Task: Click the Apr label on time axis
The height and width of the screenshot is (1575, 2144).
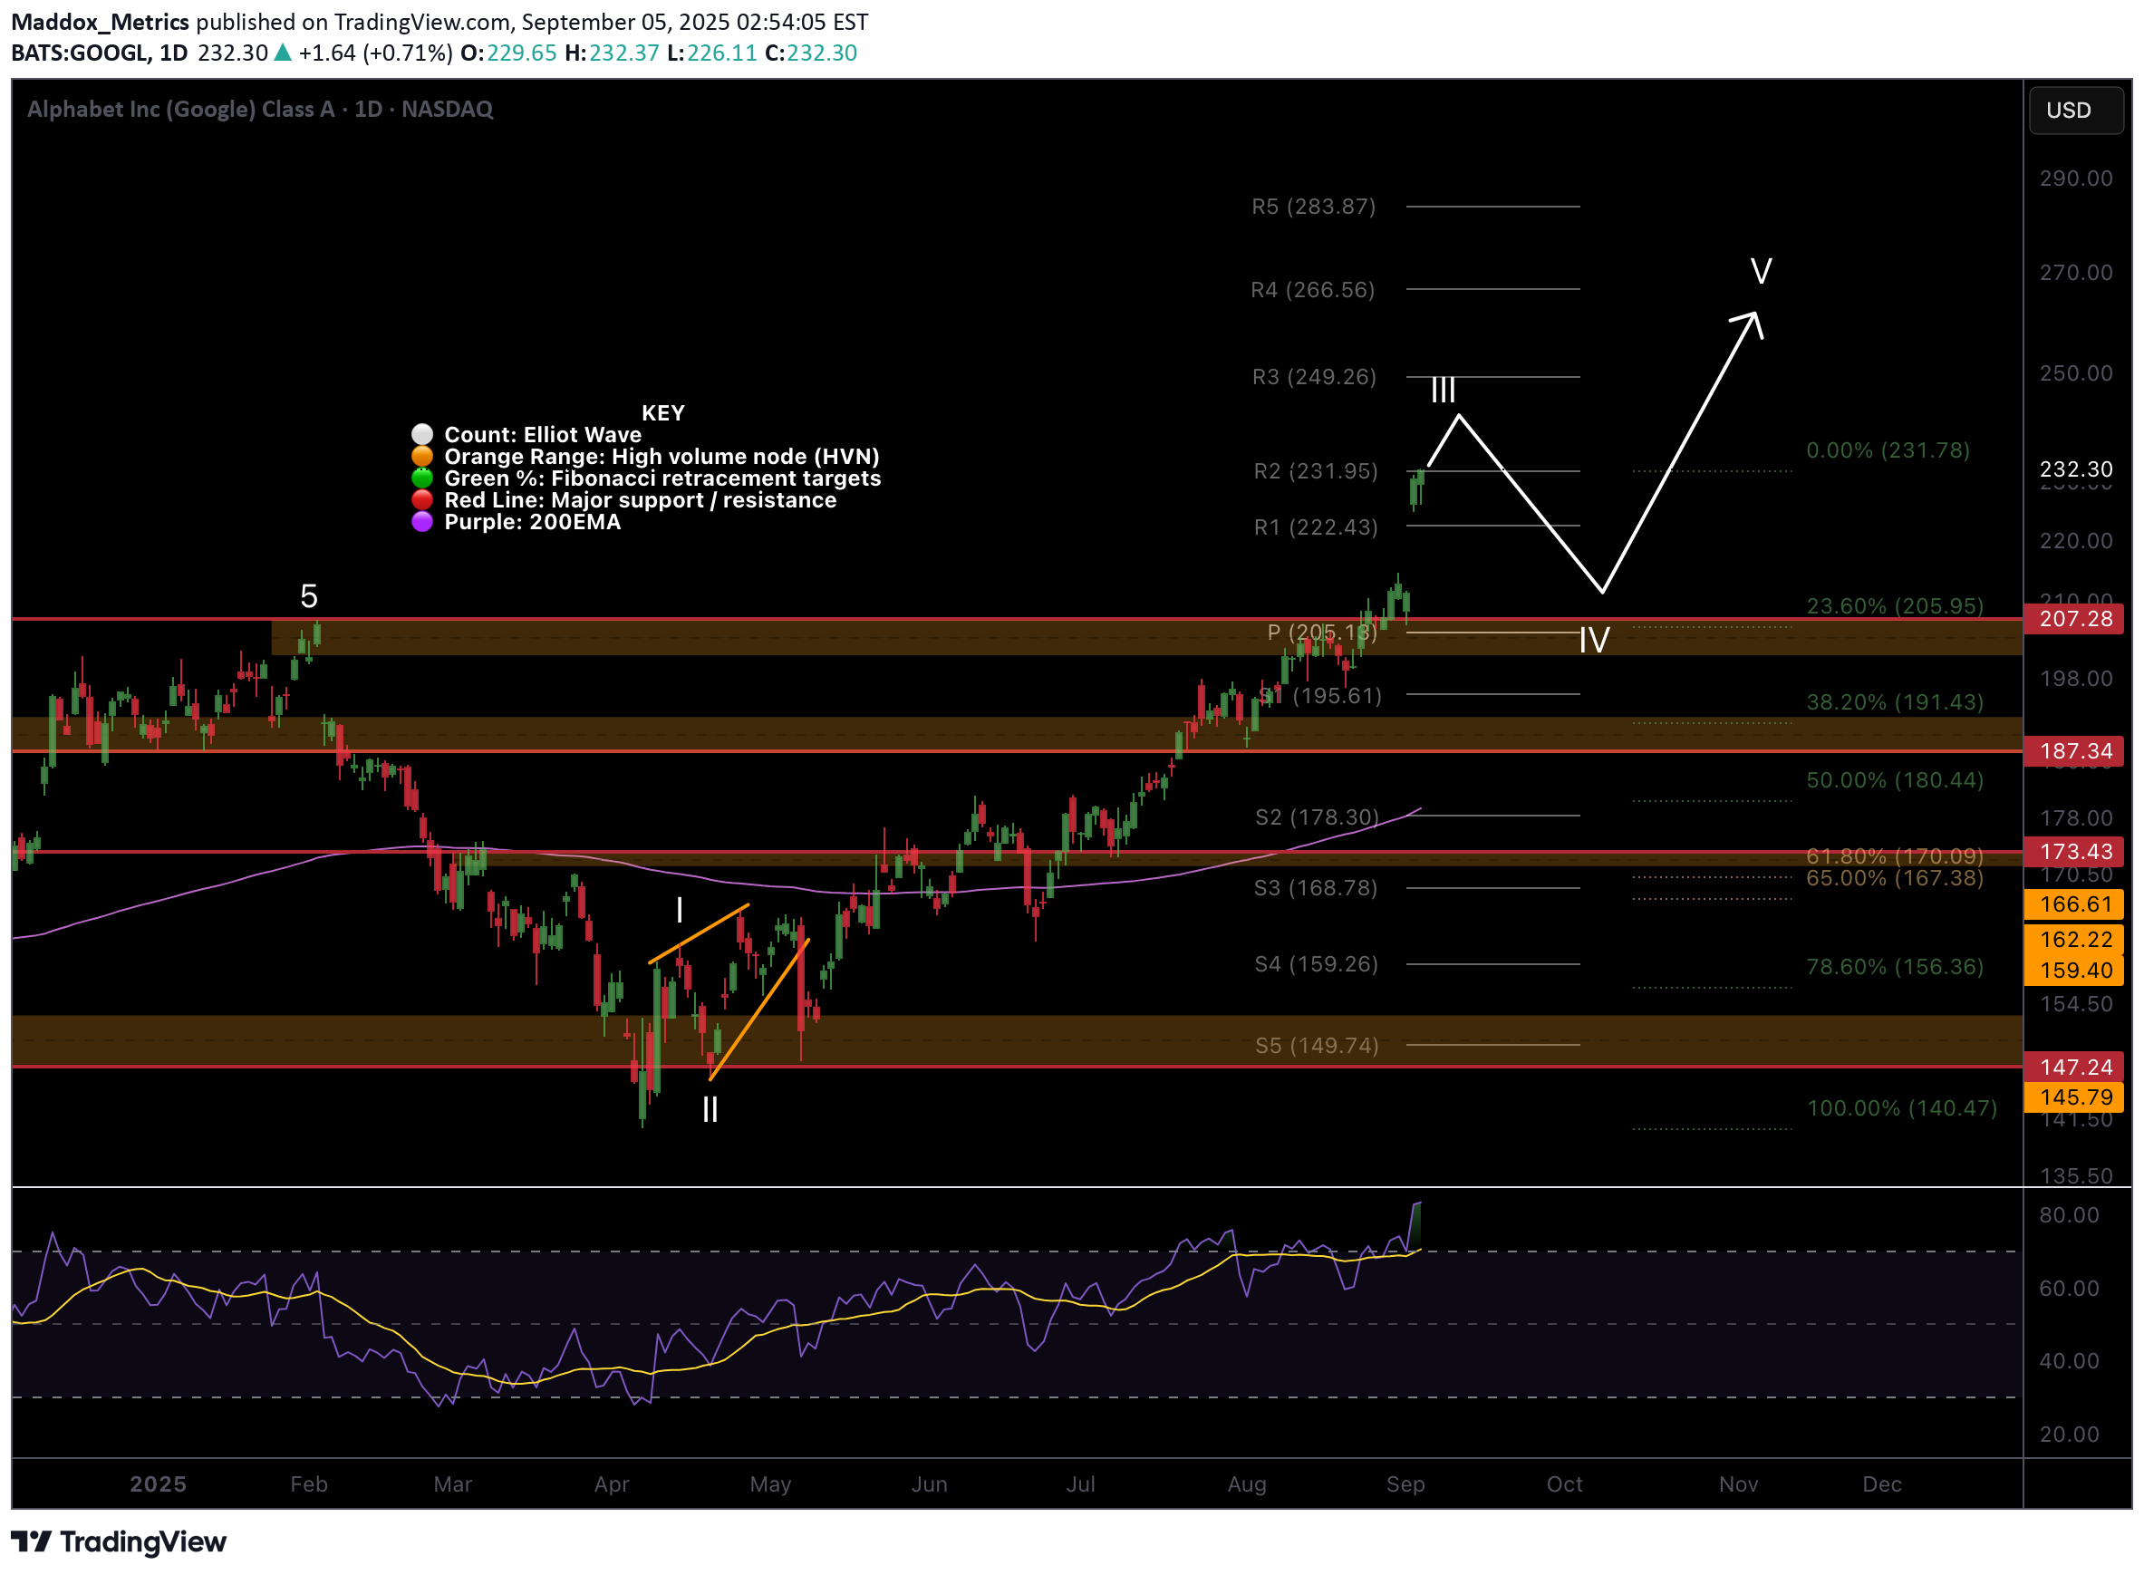Action: (611, 1484)
